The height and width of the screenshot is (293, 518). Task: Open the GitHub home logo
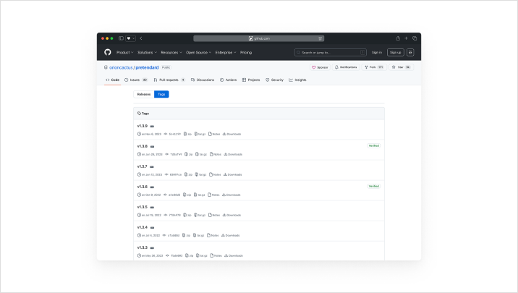[x=108, y=52]
